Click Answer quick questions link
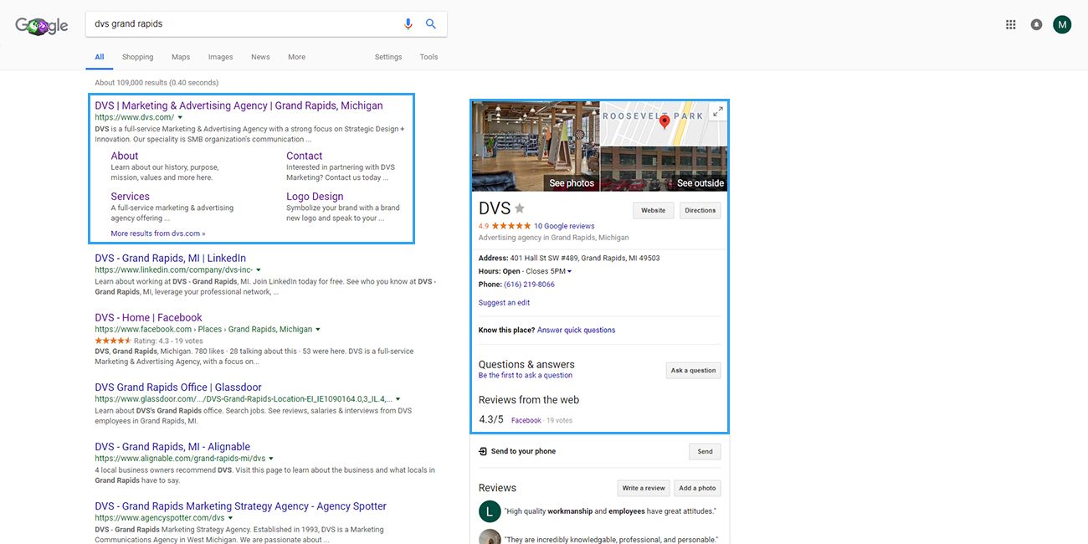 577,330
